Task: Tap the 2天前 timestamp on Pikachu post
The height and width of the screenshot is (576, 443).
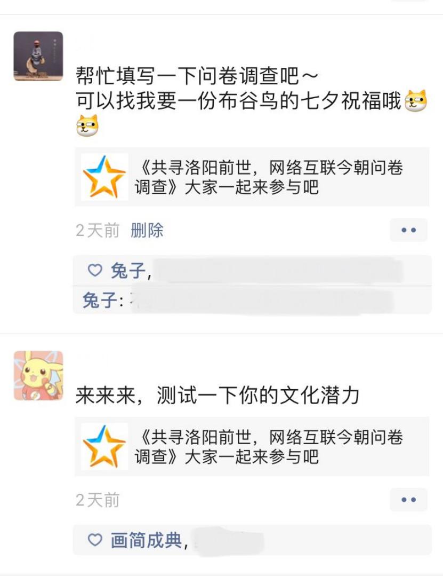Action: click(x=98, y=500)
